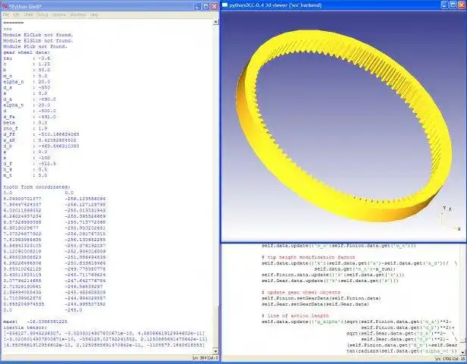Open the Help menu

(94, 14)
